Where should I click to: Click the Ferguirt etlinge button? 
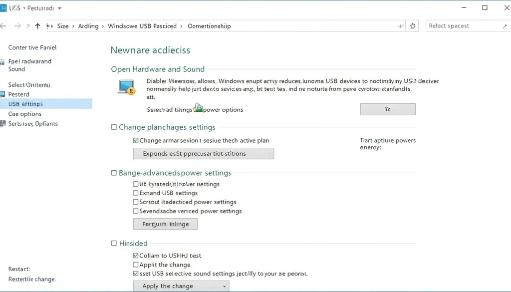click(165, 224)
